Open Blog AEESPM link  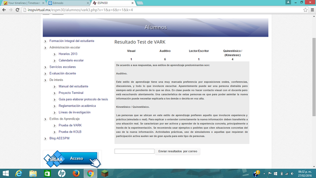coord(59,138)
